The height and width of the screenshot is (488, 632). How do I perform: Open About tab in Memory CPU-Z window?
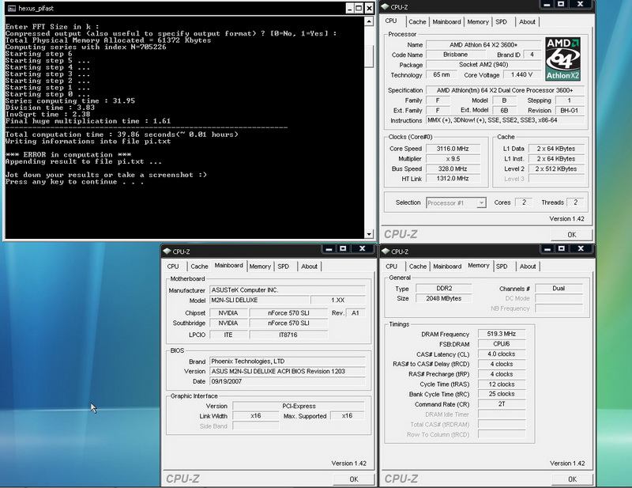(528, 267)
